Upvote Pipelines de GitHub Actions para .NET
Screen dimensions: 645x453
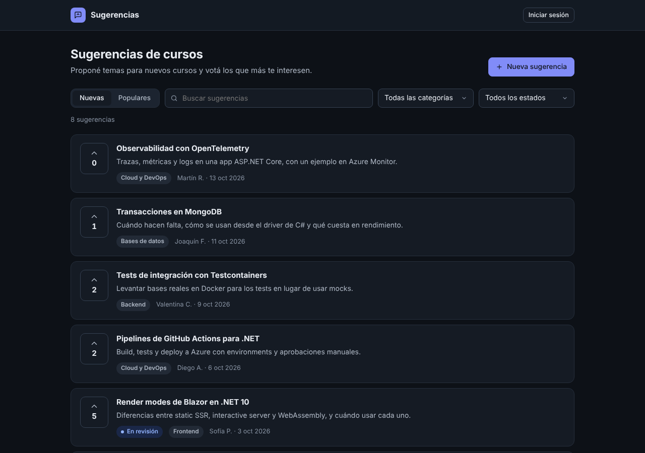pos(94,349)
